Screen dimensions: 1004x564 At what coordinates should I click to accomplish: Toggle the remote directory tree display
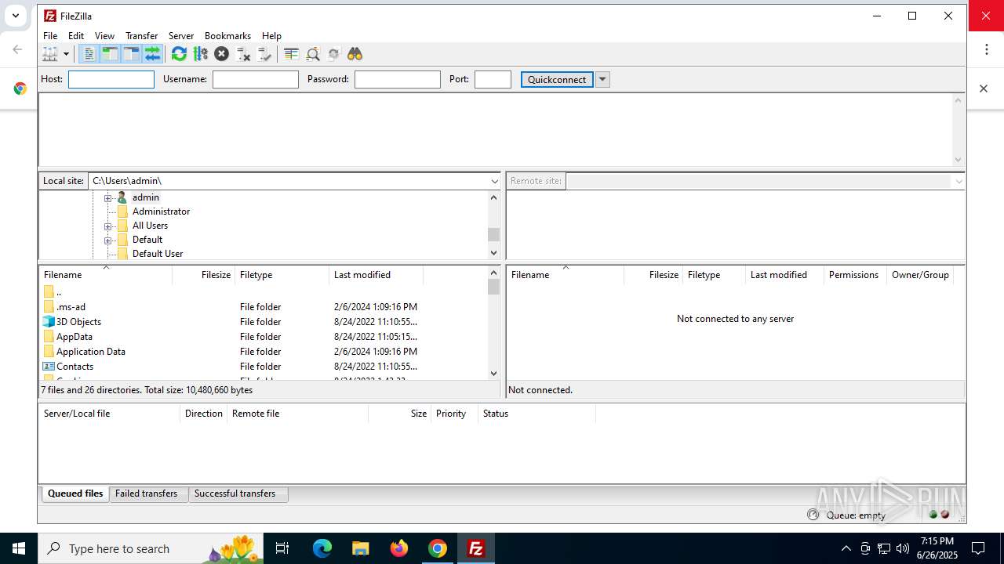coord(131,54)
